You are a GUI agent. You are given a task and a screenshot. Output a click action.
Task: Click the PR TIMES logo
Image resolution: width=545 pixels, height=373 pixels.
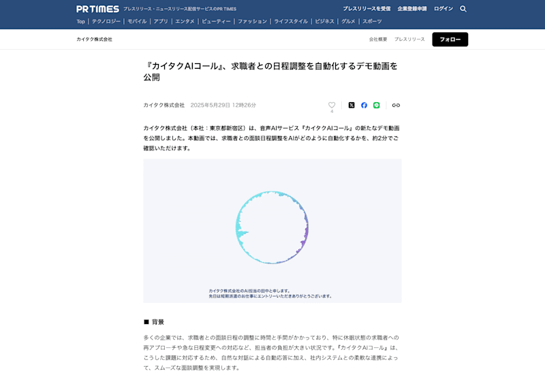pyautogui.click(x=97, y=9)
